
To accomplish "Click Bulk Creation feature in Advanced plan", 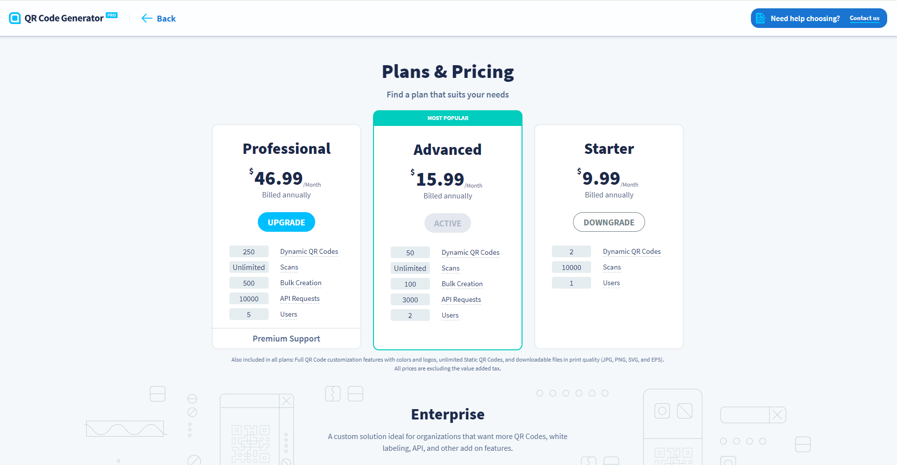I will [462, 284].
